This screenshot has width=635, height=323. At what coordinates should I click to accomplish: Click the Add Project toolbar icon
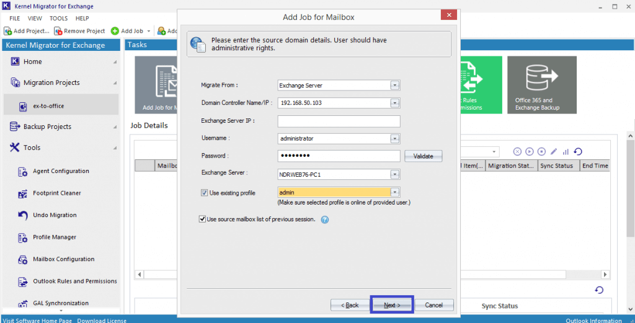(7, 31)
